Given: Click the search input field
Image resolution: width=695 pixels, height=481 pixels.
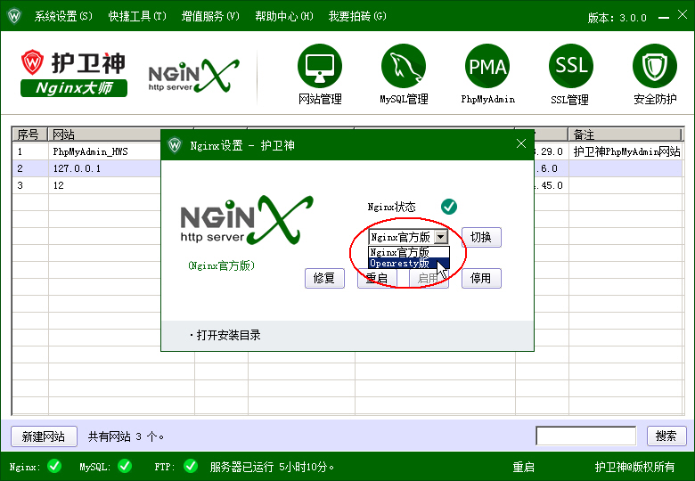Looking at the screenshot, I should [585, 436].
